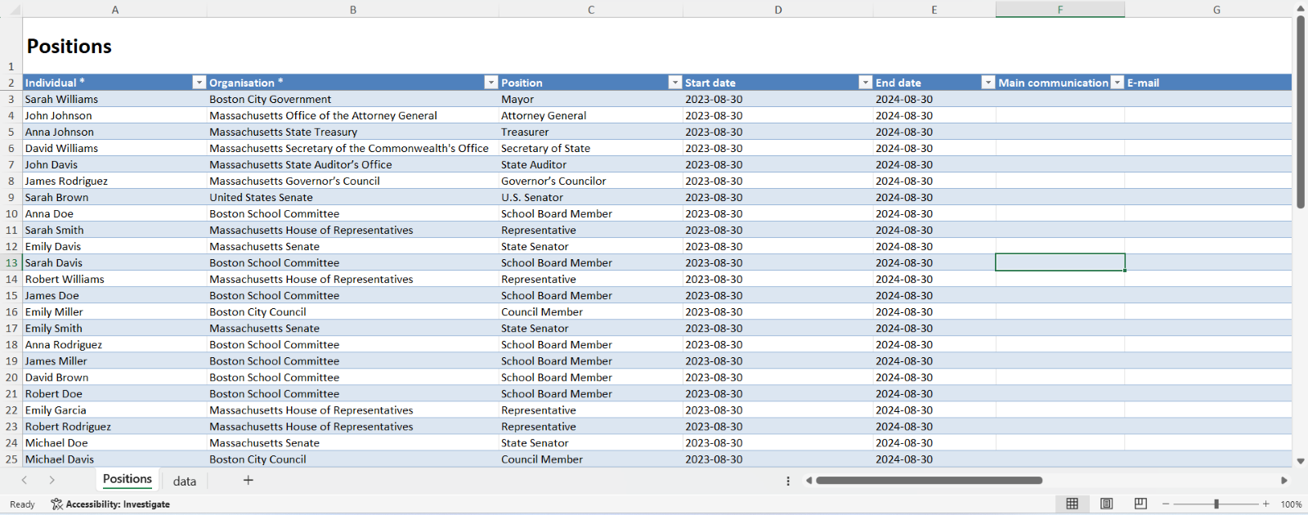The width and height of the screenshot is (1308, 515).
Task: Open the Main communication filter dropdown
Action: coord(1118,83)
